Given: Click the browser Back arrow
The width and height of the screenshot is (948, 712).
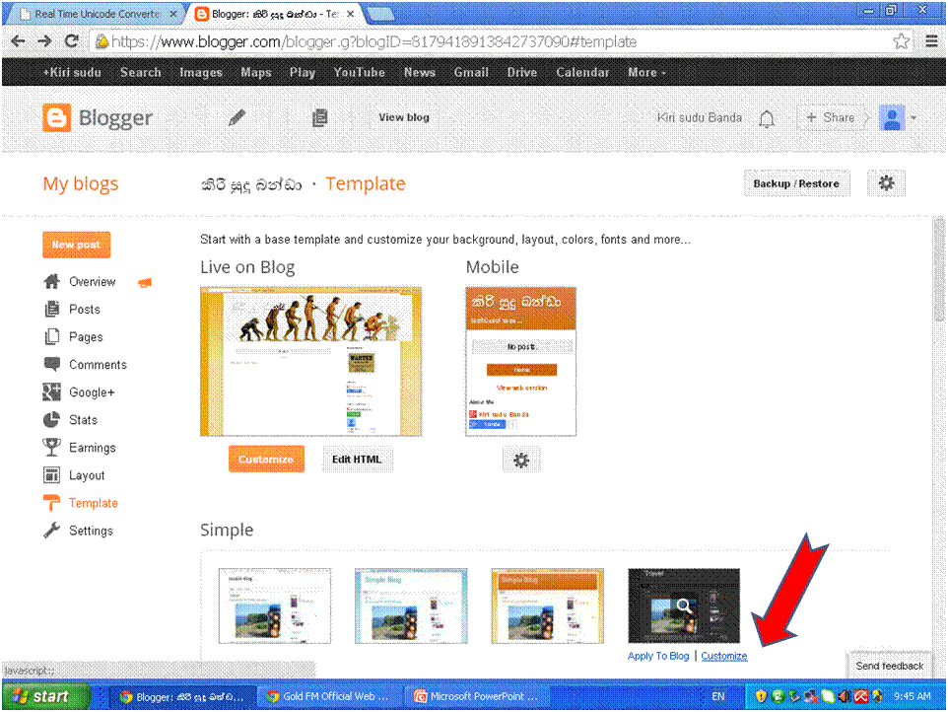Looking at the screenshot, I should [x=18, y=41].
